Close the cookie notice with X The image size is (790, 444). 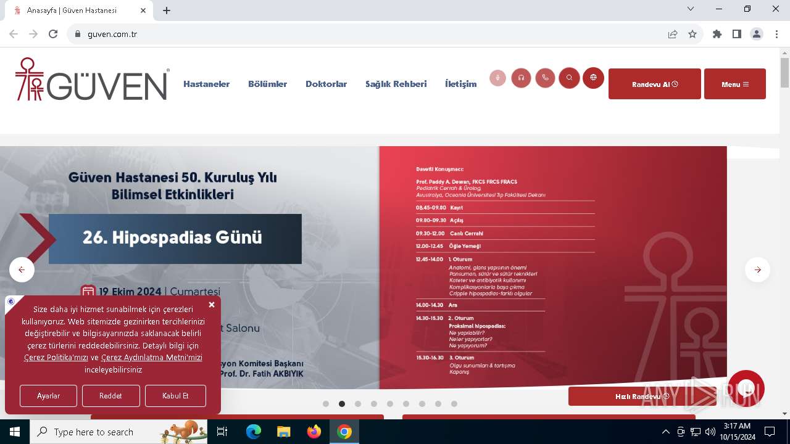(212, 305)
